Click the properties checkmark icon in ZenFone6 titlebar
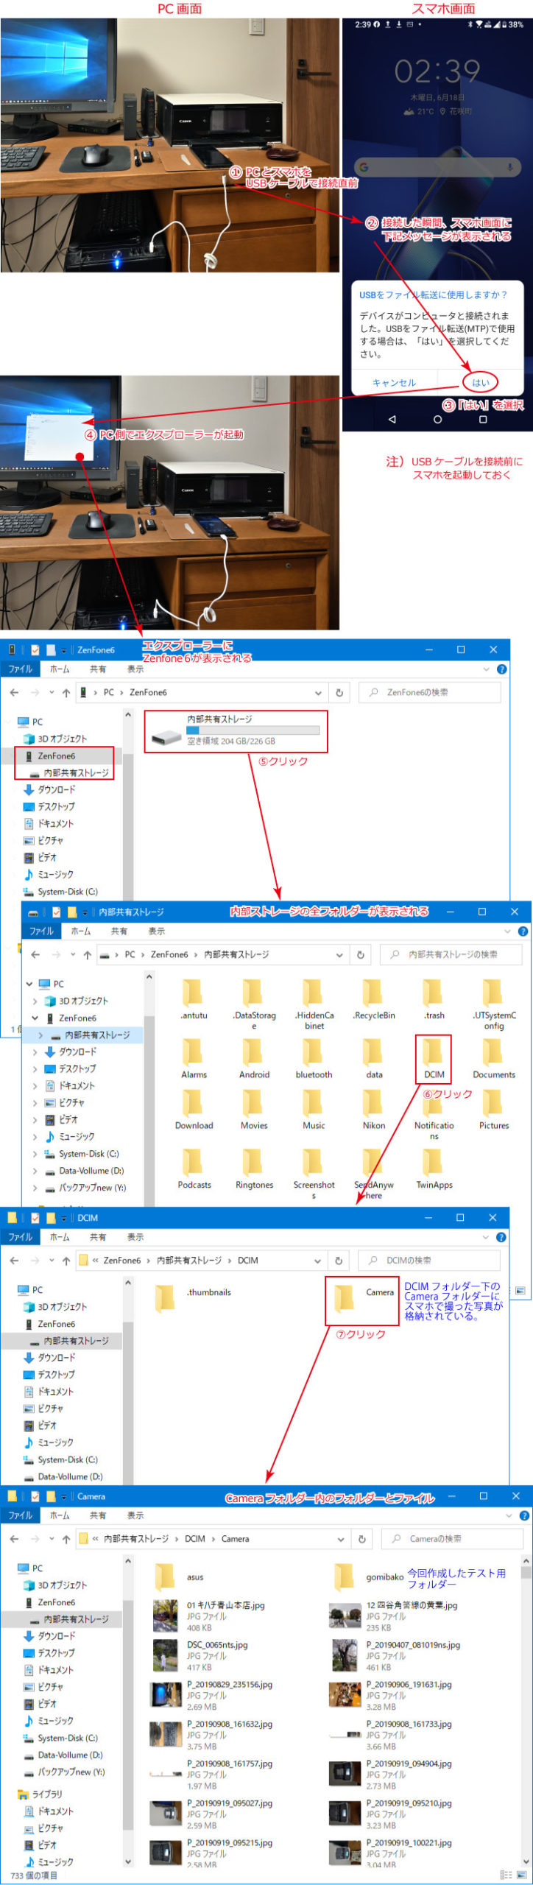The width and height of the screenshot is (533, 1885). [x=35, y=650]
